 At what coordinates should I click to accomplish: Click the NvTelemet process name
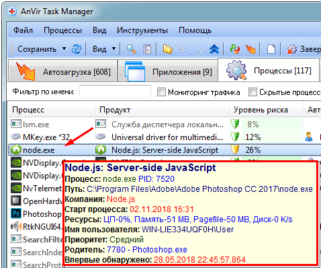click(x=42, y=189)
